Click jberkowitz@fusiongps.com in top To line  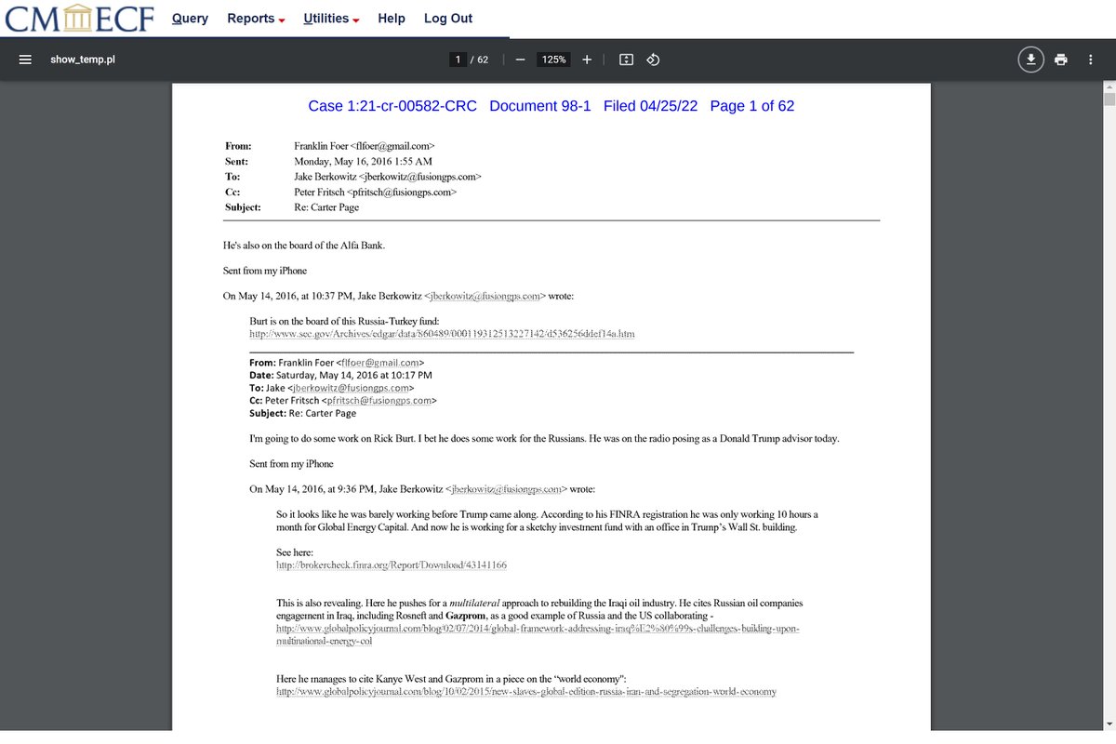tap(418, 177)
